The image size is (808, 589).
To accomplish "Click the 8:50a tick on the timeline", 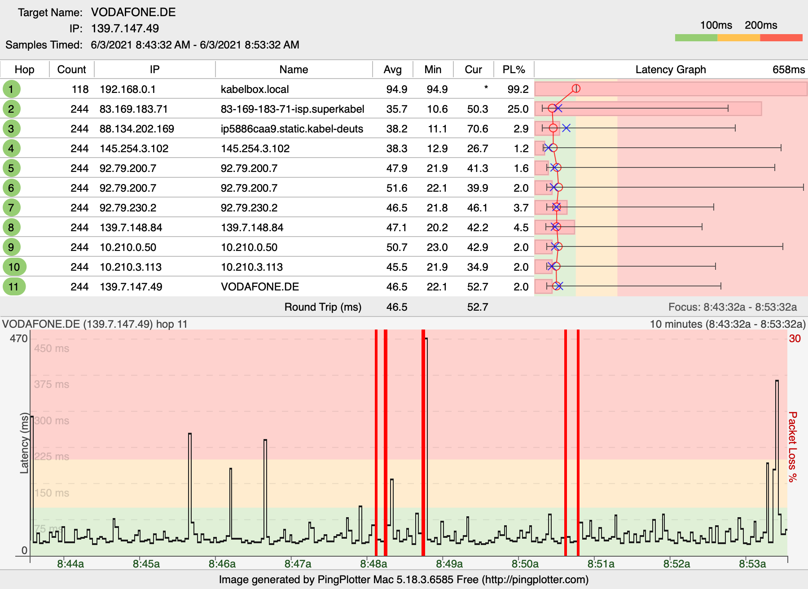I will click(x=525, y=563).
